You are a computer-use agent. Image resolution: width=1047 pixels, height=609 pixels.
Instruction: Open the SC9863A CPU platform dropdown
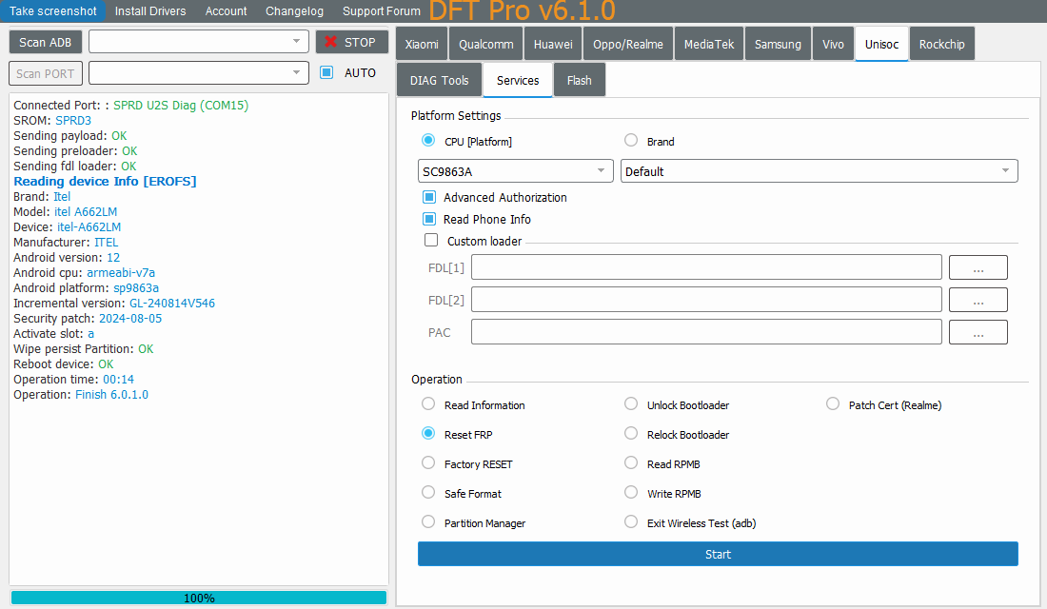point(515,171)
